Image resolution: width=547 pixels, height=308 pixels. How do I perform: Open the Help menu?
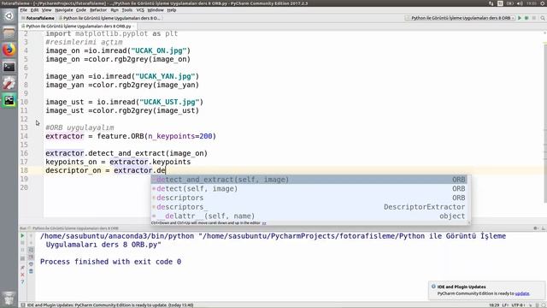[x=171, y=10]
